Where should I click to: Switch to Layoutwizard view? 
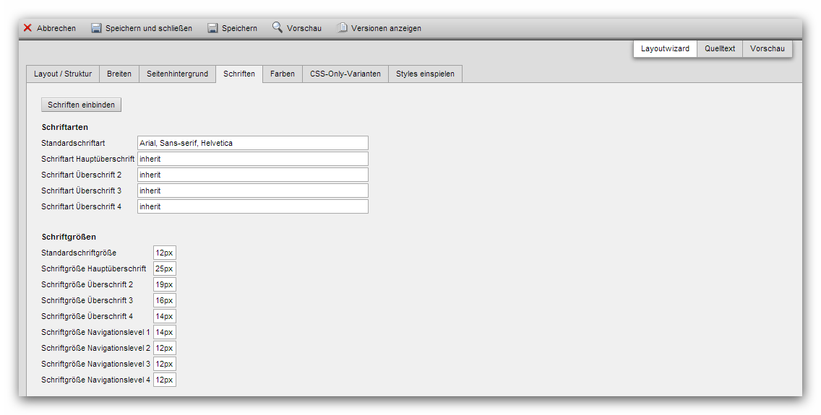click(x=665, y=48)
